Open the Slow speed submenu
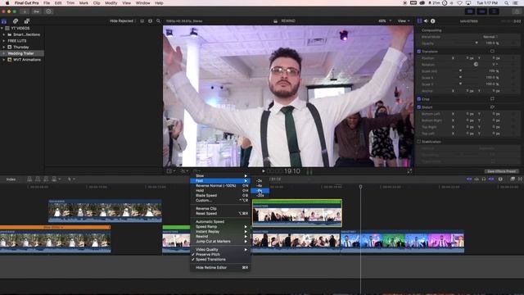The width and height of the screenshot is (524, 295). [x=220, y=175]
